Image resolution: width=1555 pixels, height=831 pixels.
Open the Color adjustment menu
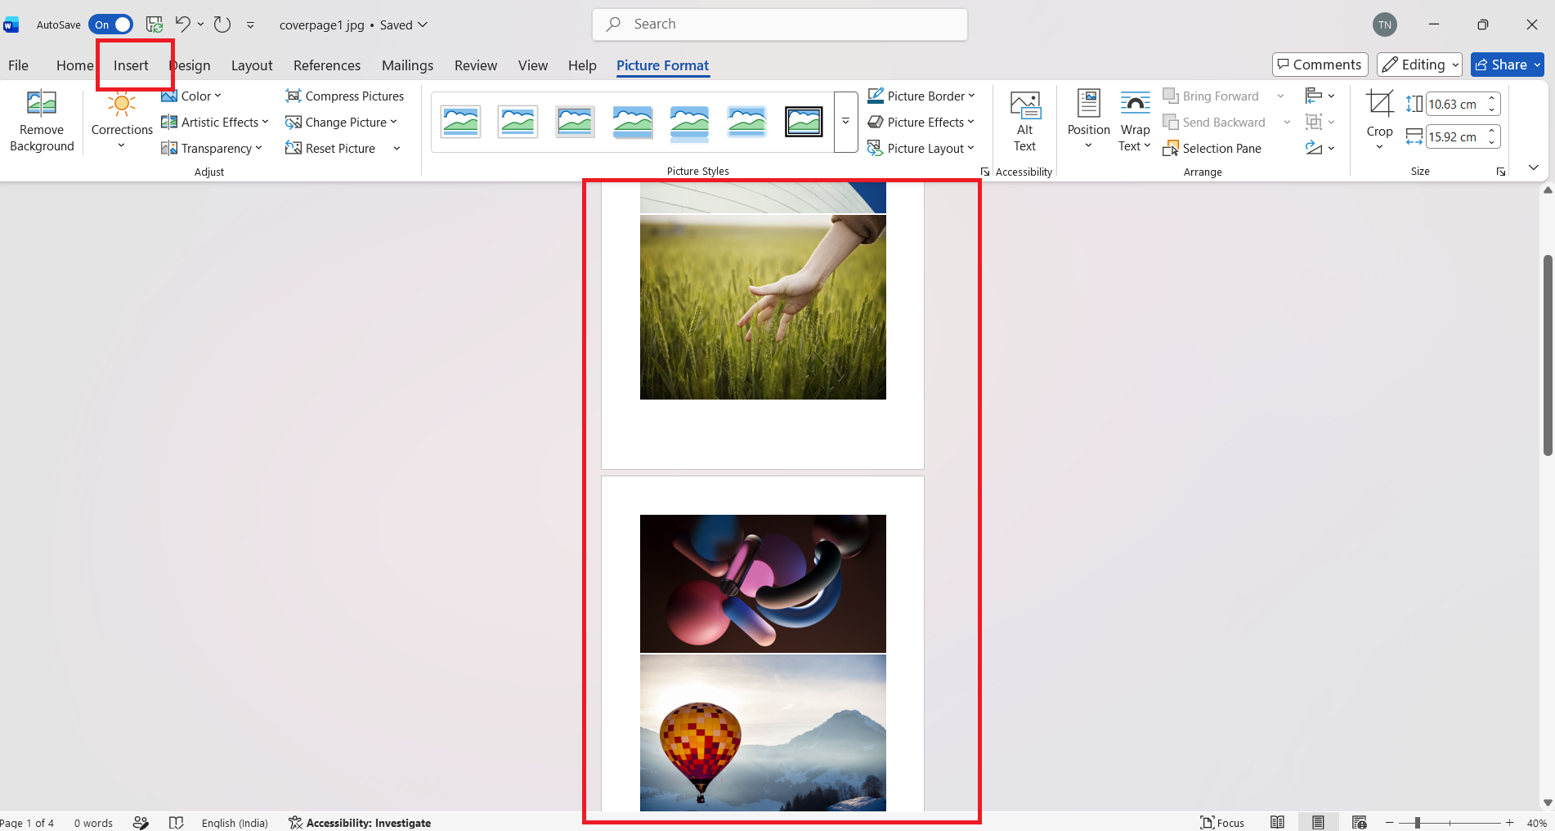tap(191, 96)
